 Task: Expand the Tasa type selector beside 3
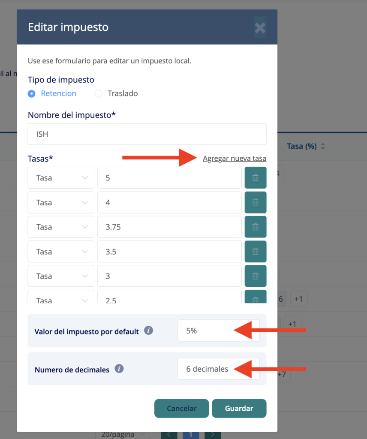(61, 276)
